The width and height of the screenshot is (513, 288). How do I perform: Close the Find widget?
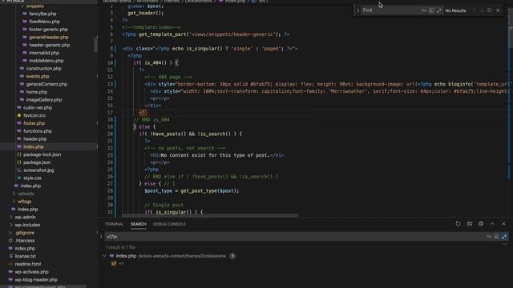coord(498,10)
